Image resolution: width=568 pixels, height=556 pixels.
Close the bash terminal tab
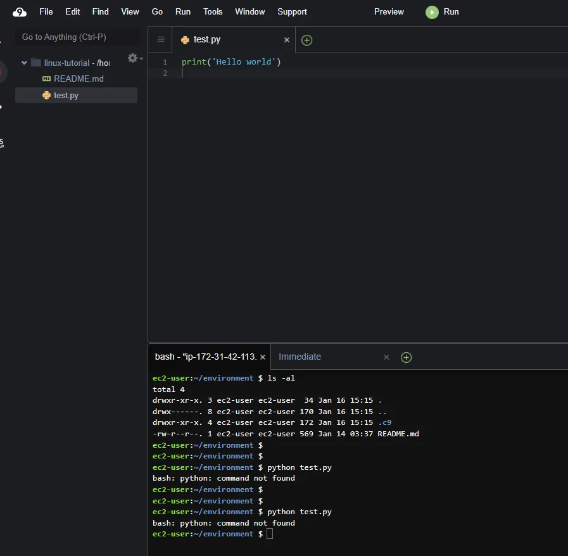point(263,357)
